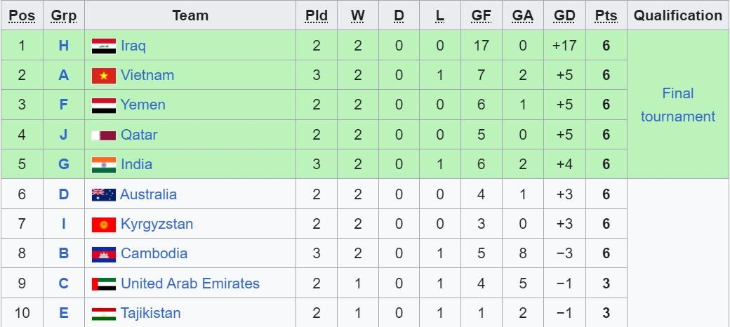
Task: Click the Kyrgyzstan flag icon
Action: pyautogui.click(x=103, y=225)
